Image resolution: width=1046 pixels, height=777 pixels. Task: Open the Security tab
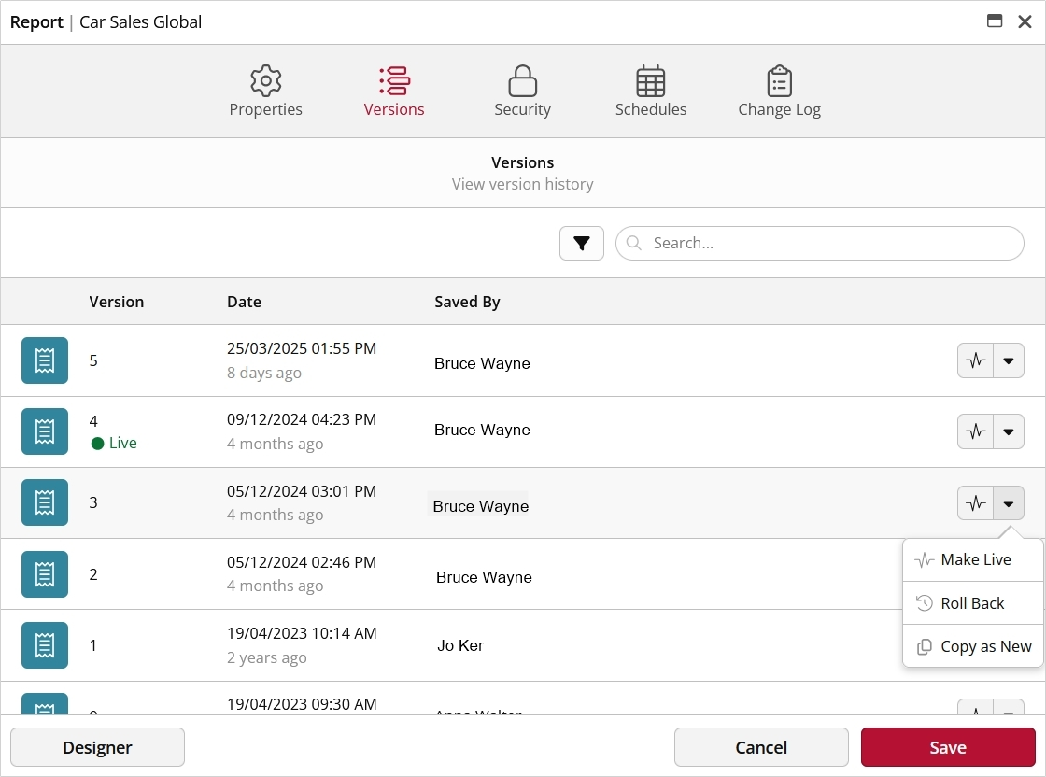coord(522,92)
